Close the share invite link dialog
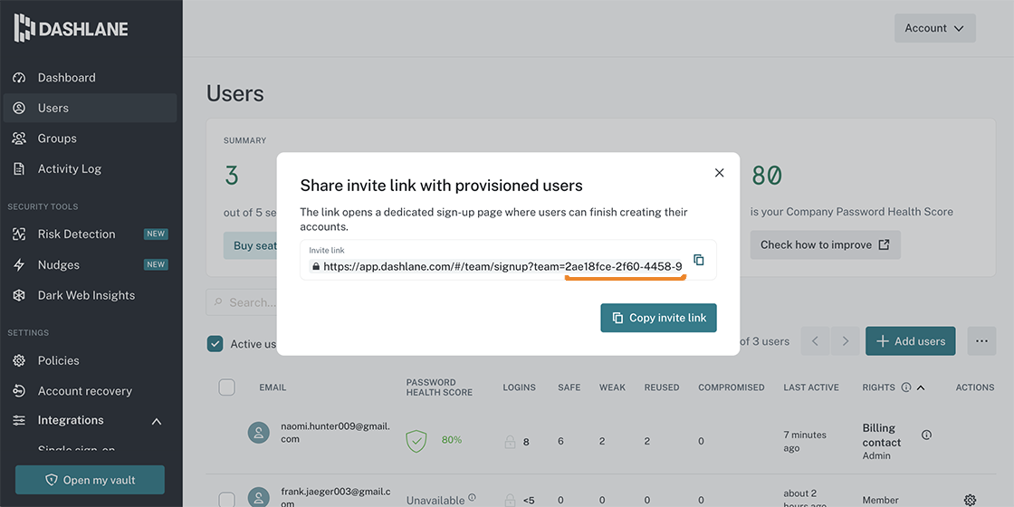Screen dimensions: 1014x507 click(719, 173)
